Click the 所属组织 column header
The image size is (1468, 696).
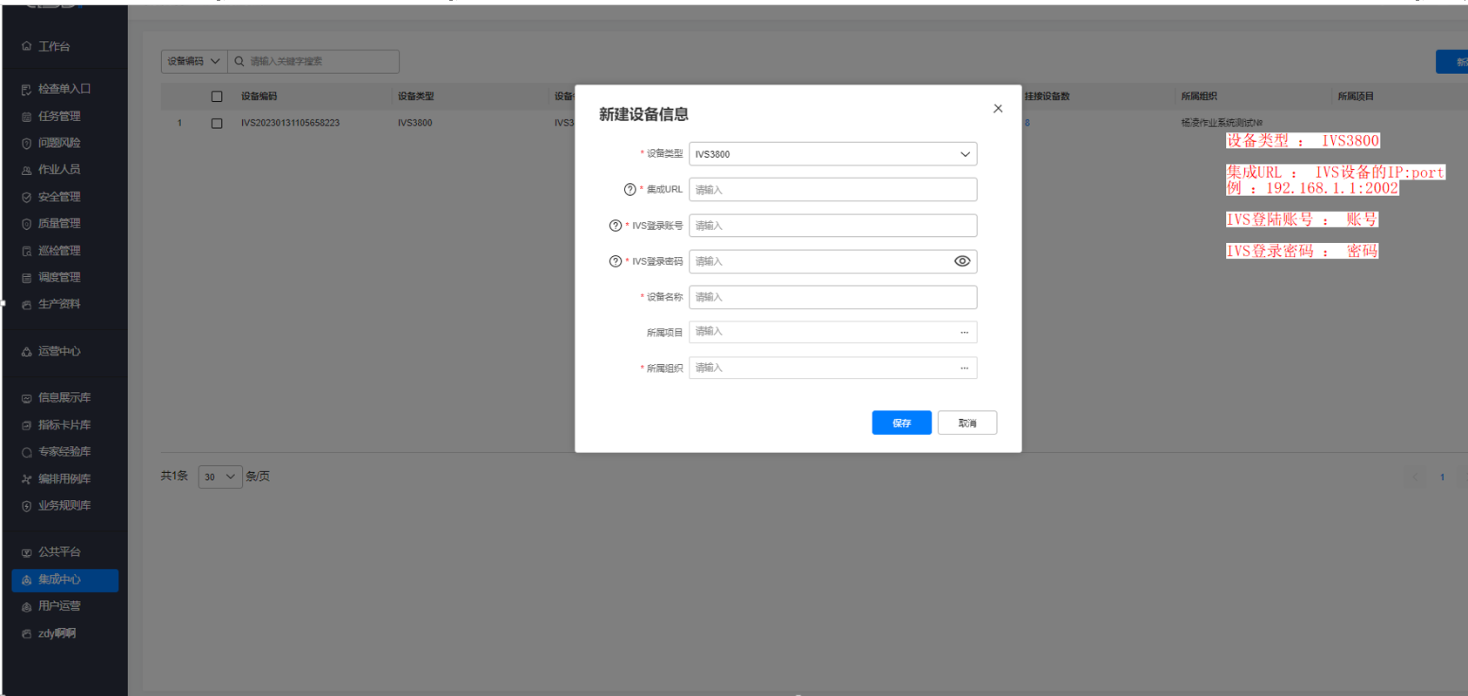[x=1199, y=97]
